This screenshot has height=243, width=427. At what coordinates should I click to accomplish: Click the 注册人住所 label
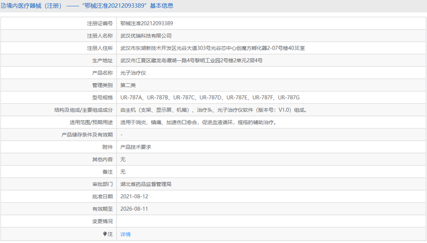[99, 48]
